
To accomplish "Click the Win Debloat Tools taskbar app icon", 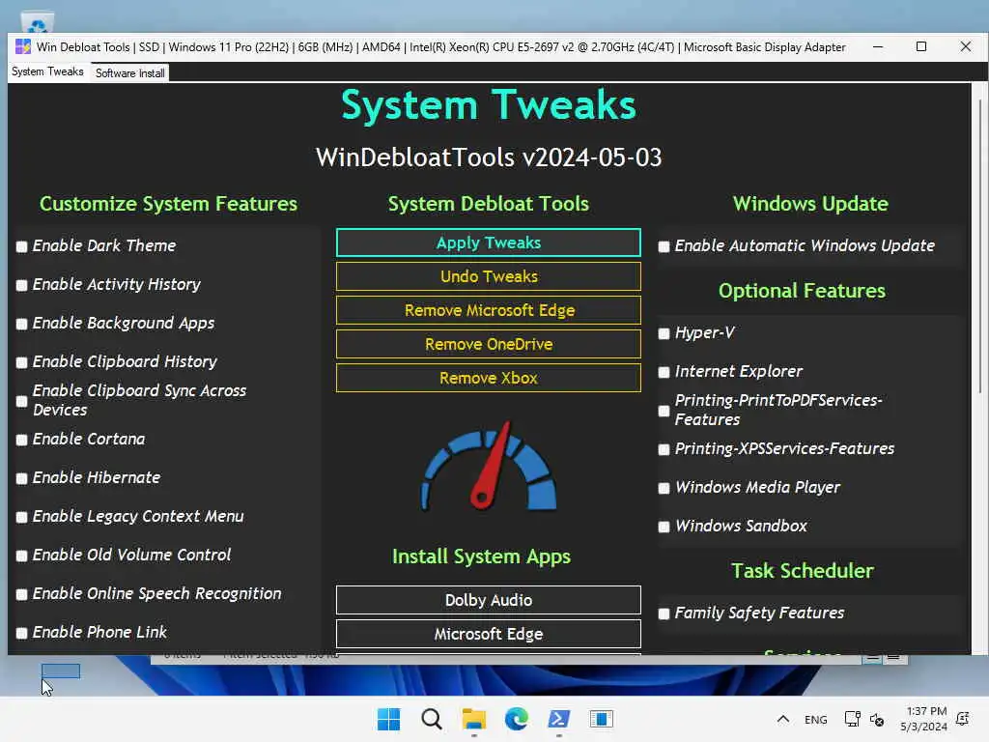I will pos(602,719).
